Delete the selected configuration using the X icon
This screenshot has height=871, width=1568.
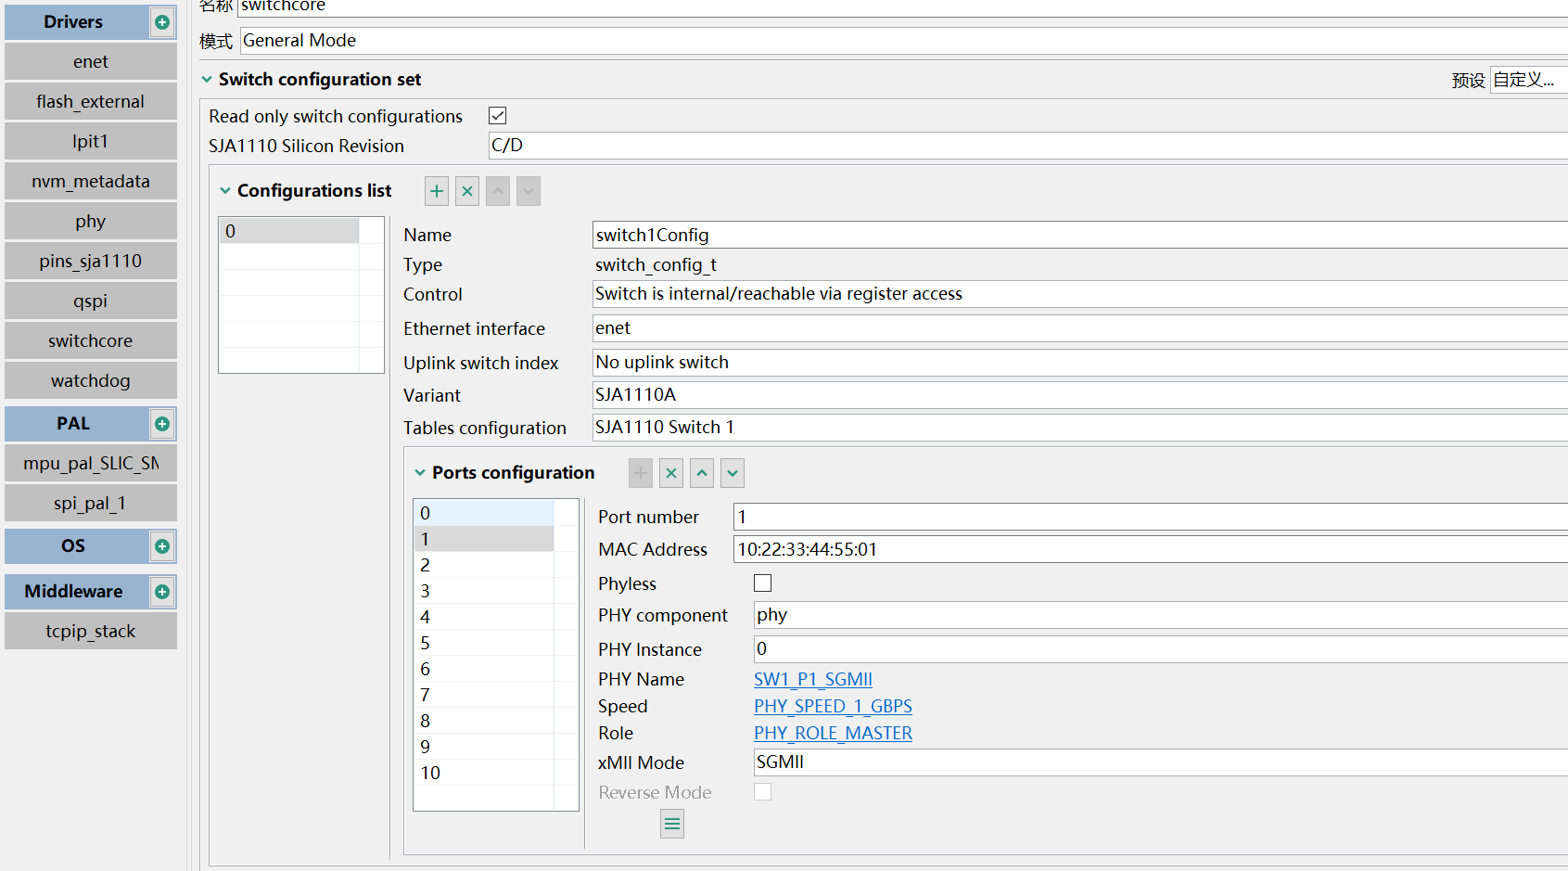466,191
